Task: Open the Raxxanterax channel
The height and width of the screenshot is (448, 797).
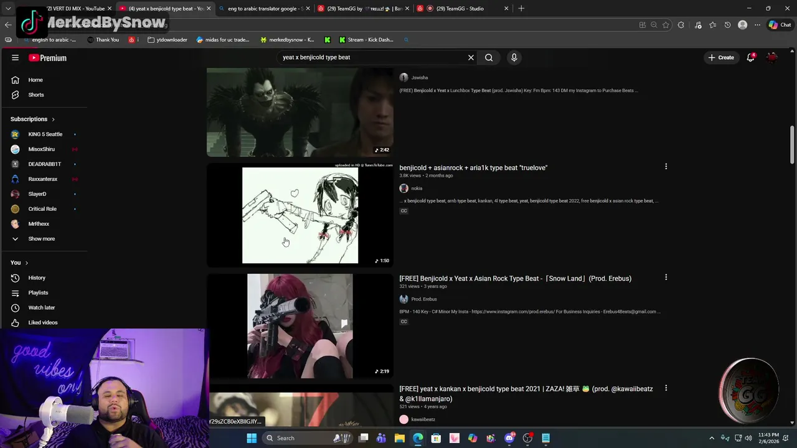Action: coord(44,179)
